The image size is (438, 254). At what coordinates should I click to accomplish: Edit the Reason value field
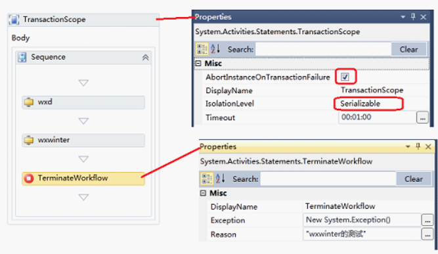[362, 234]
